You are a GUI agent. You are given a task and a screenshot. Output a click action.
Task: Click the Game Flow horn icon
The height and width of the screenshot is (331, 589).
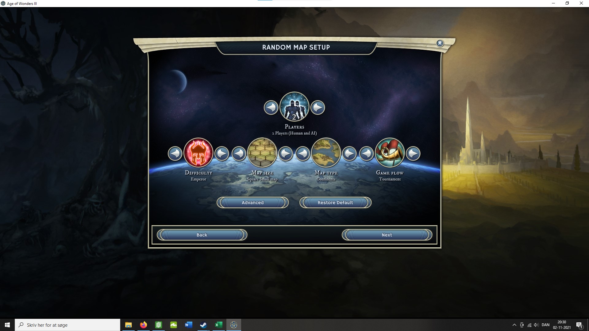(x=390, y=153)
